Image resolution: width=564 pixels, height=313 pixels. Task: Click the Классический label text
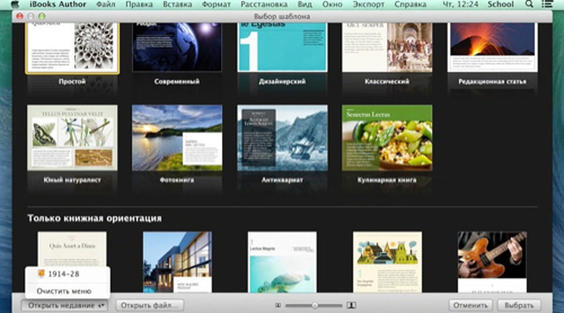point(387,82)
